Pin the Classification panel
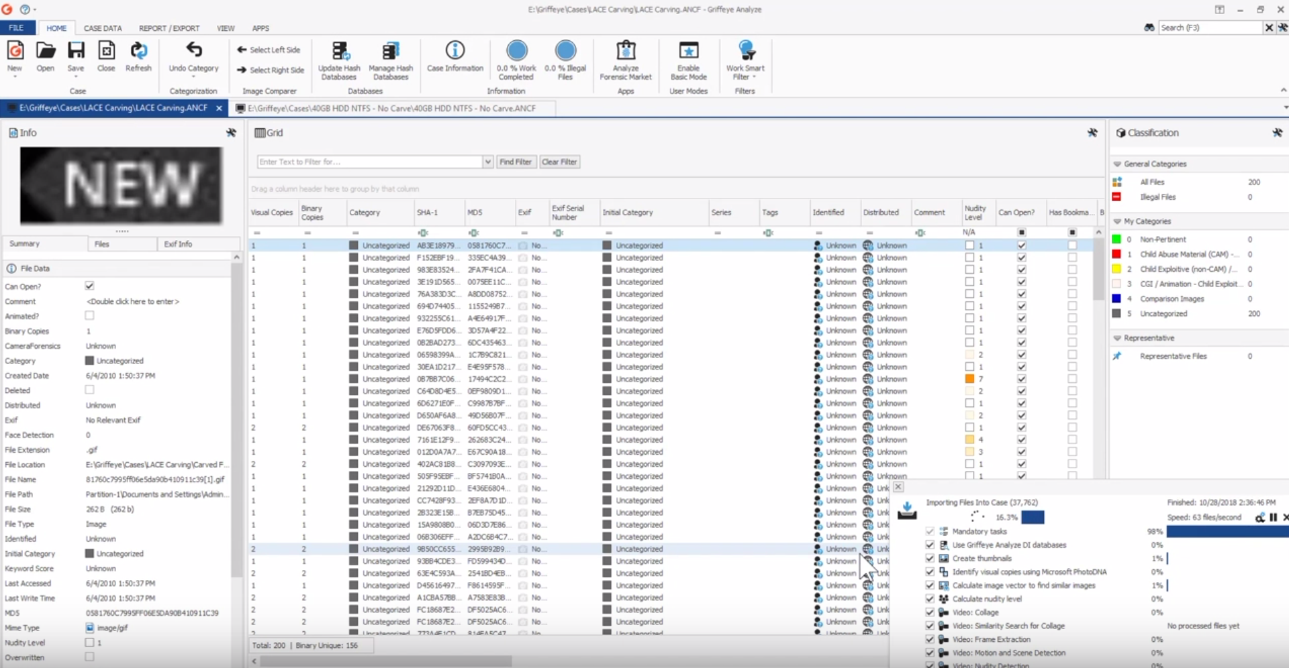Image resolution: width=1289 pixels, height=668 pixels. [1277, 133]
